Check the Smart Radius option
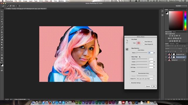This screenshot has width=188, height=105. point(137,50)
